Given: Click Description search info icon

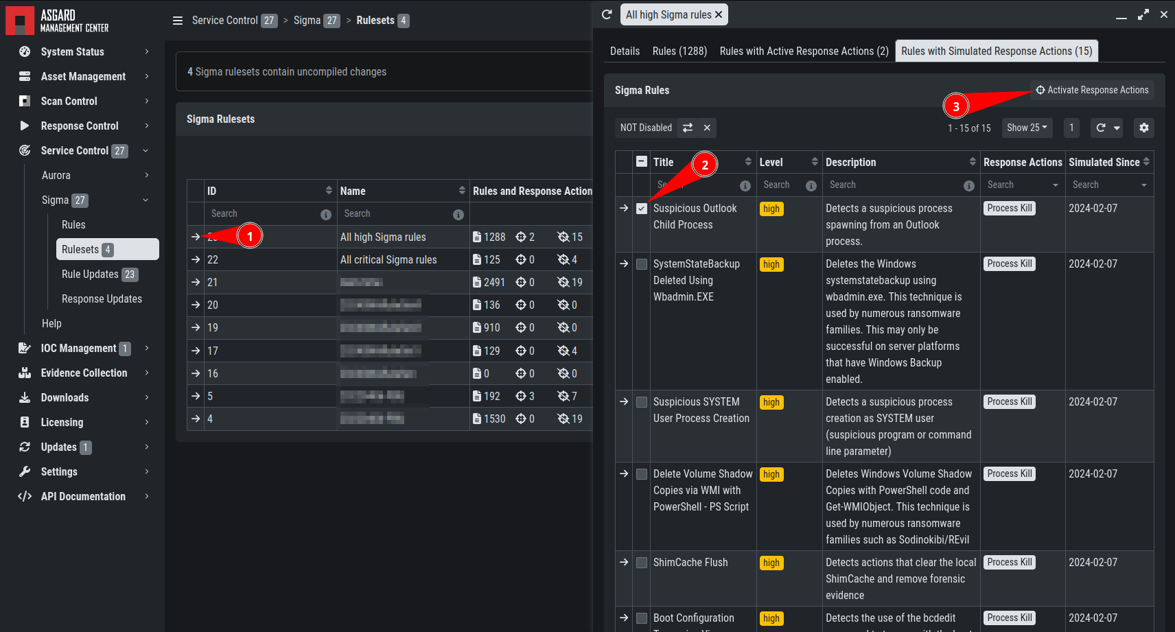Looking at the screenshot, I should 969,186.
